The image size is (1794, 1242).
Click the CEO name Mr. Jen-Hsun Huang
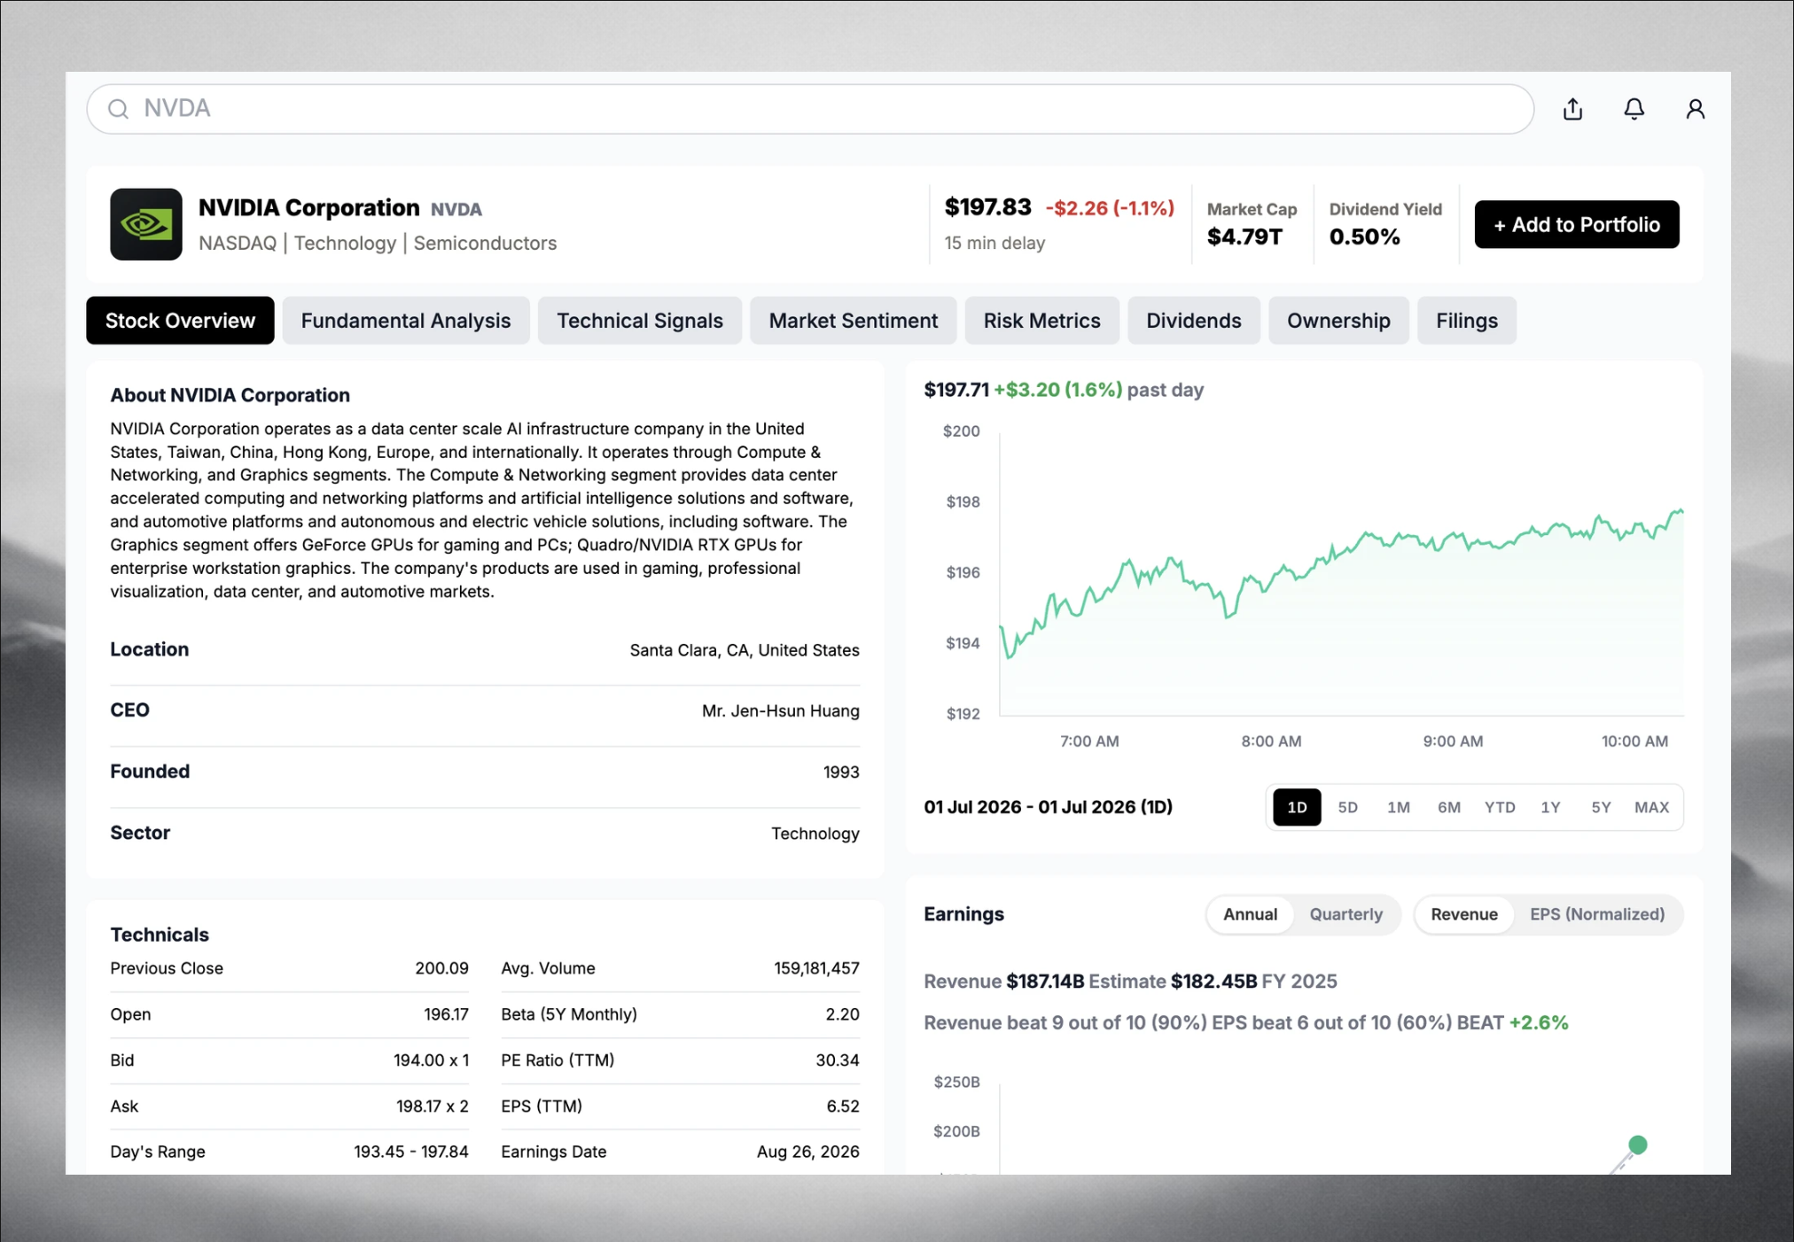pyautogui.click(x=780, y=710)
